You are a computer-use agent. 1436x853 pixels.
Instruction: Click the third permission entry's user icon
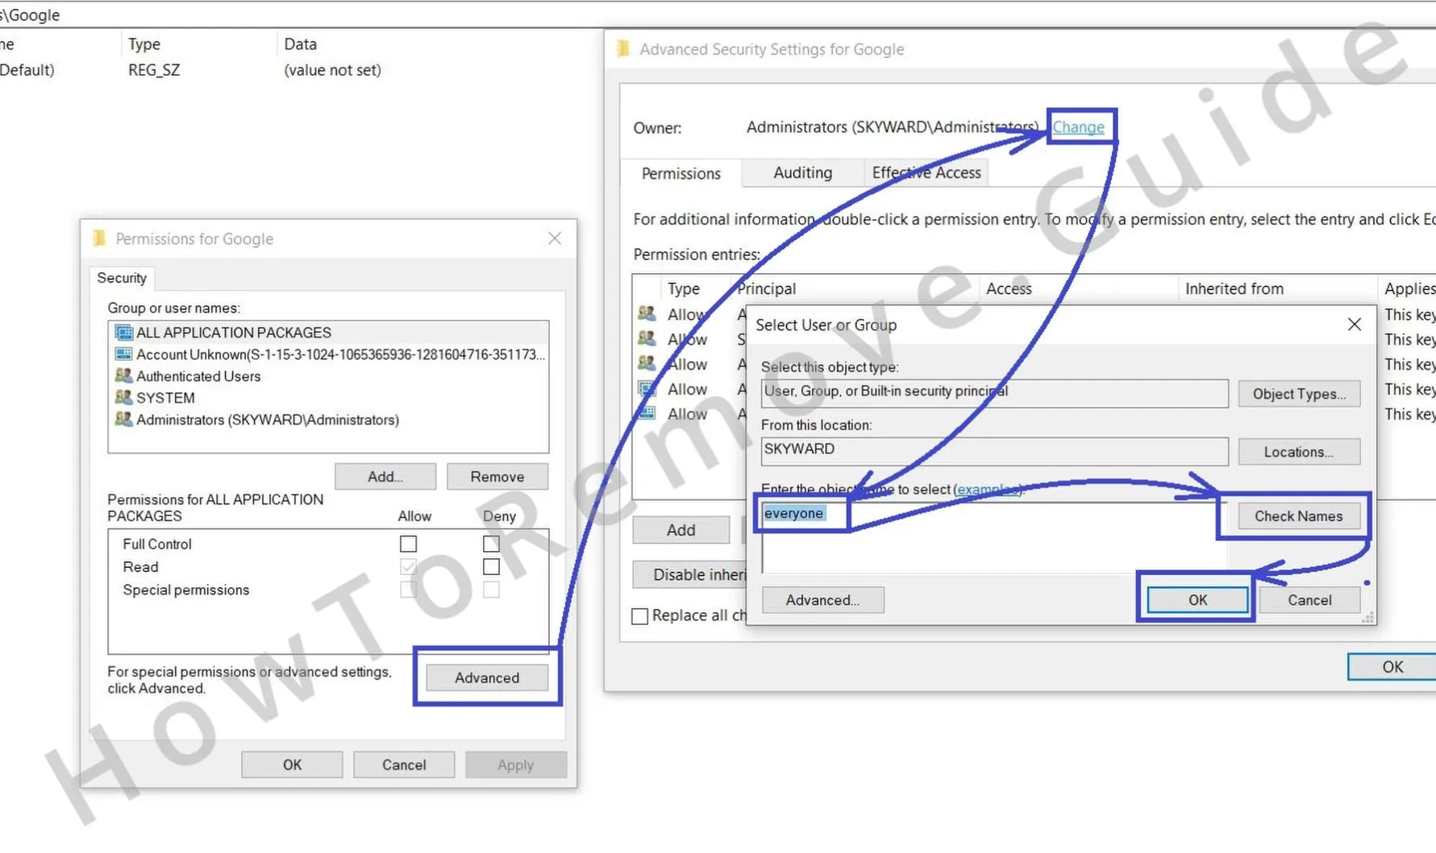pyautogui.click(x=647, y=364)
